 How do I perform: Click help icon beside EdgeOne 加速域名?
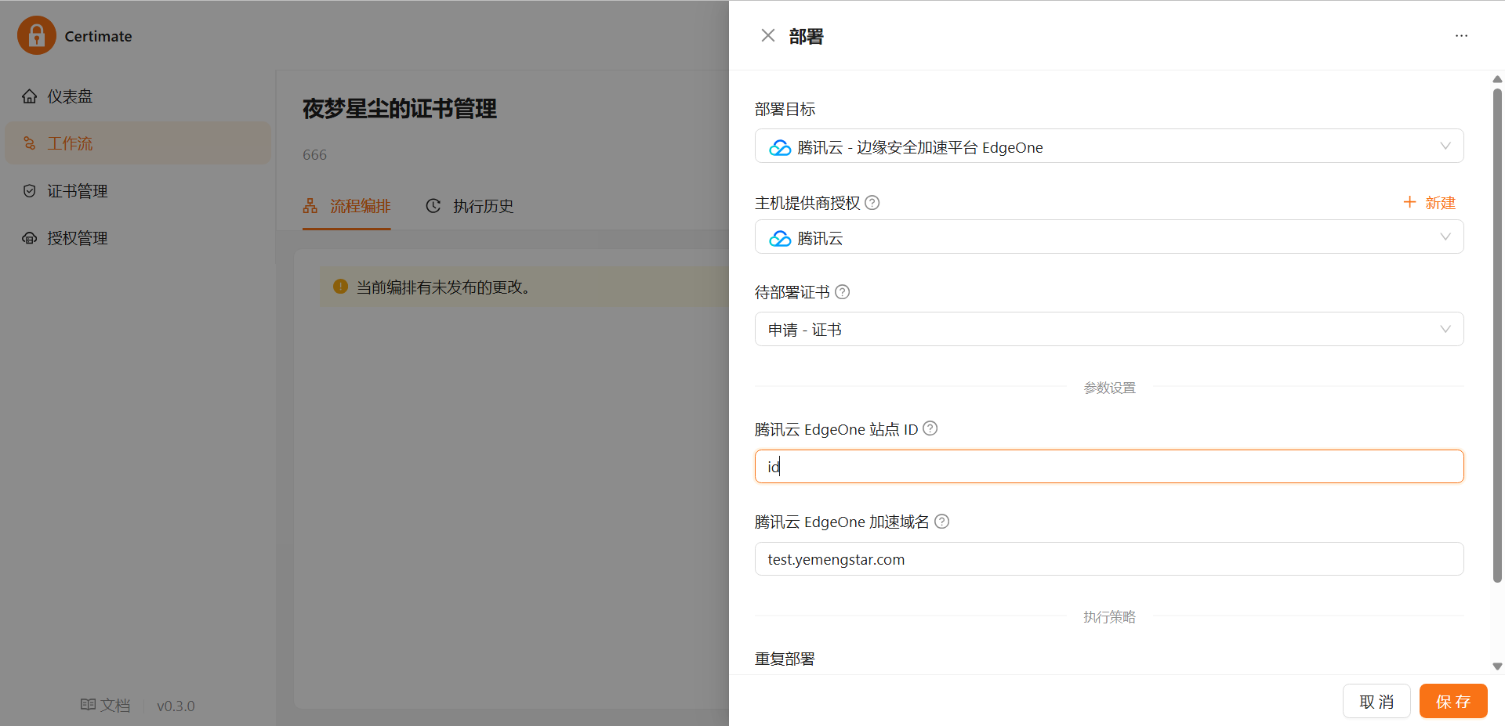(x=941, y=522)
